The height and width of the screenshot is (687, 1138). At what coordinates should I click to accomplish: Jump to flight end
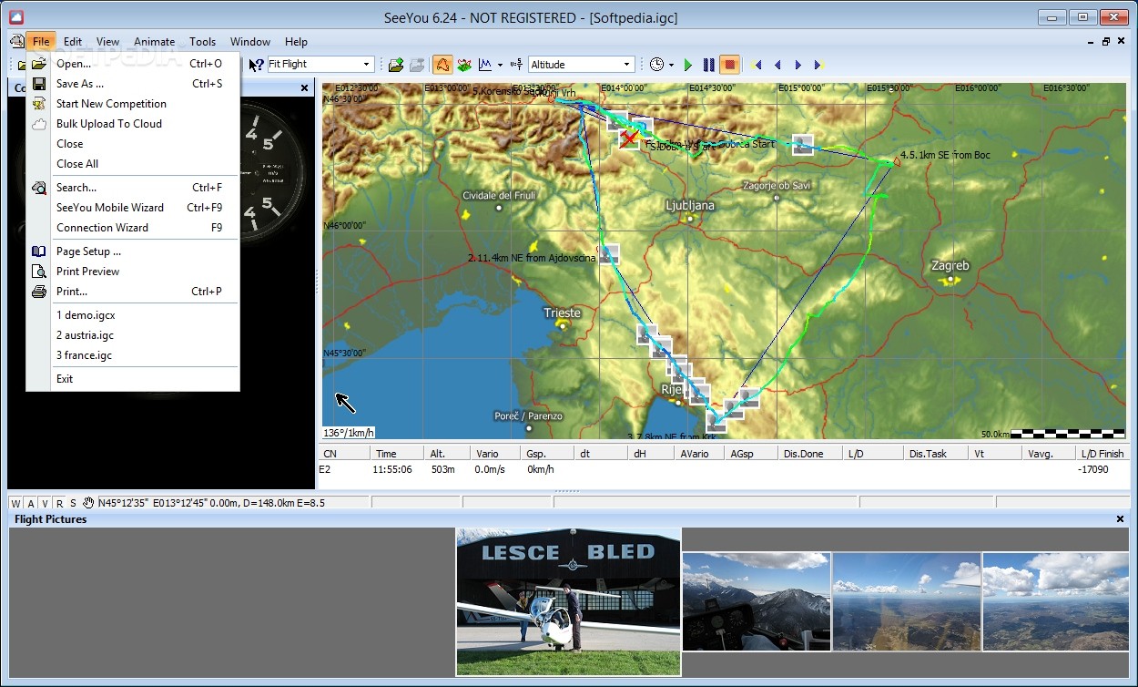tap(818, 65)
